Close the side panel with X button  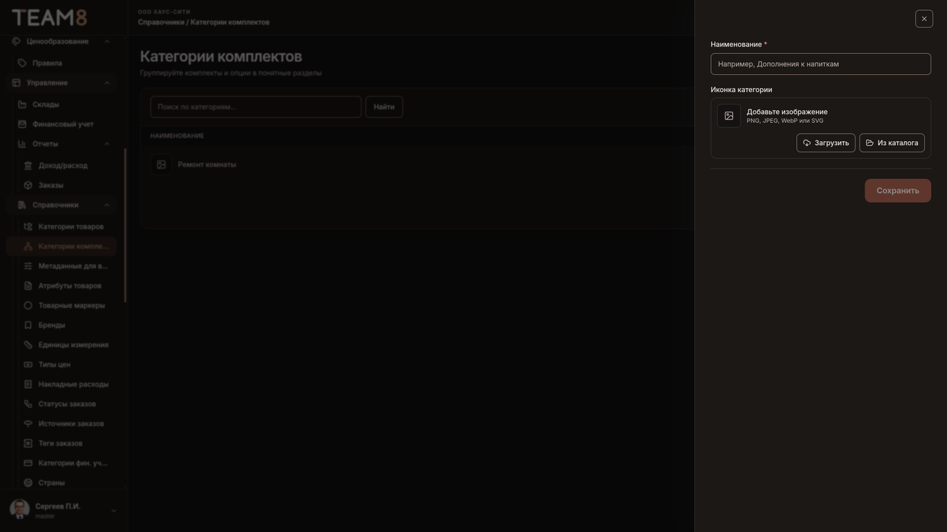pyautogui.click(x=924, y=18)
